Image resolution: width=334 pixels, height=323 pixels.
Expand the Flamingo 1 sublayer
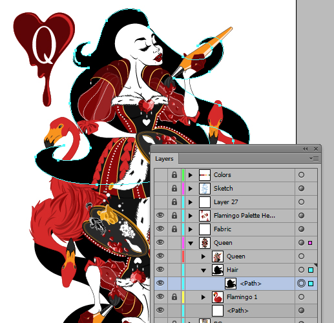204,297
